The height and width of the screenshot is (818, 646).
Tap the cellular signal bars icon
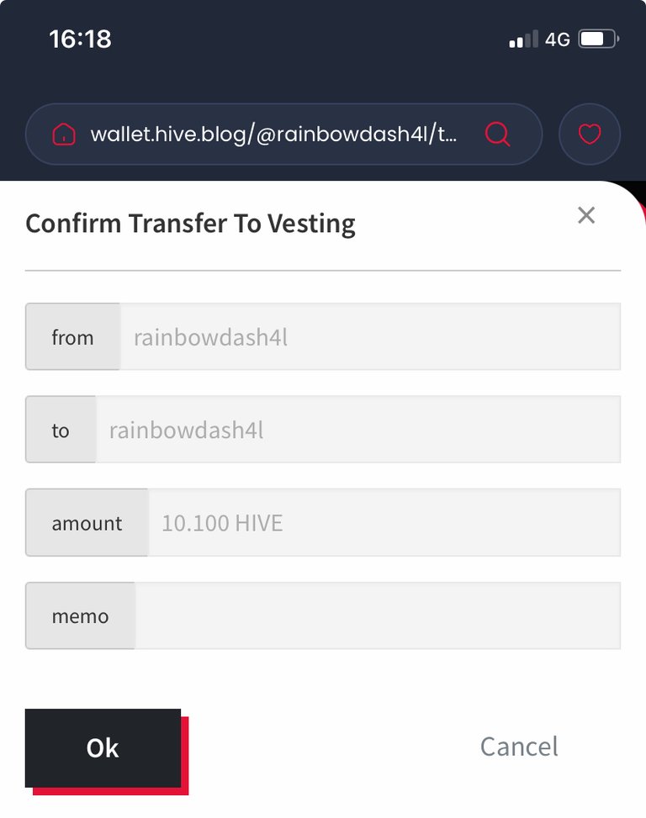tap(523, 40)
